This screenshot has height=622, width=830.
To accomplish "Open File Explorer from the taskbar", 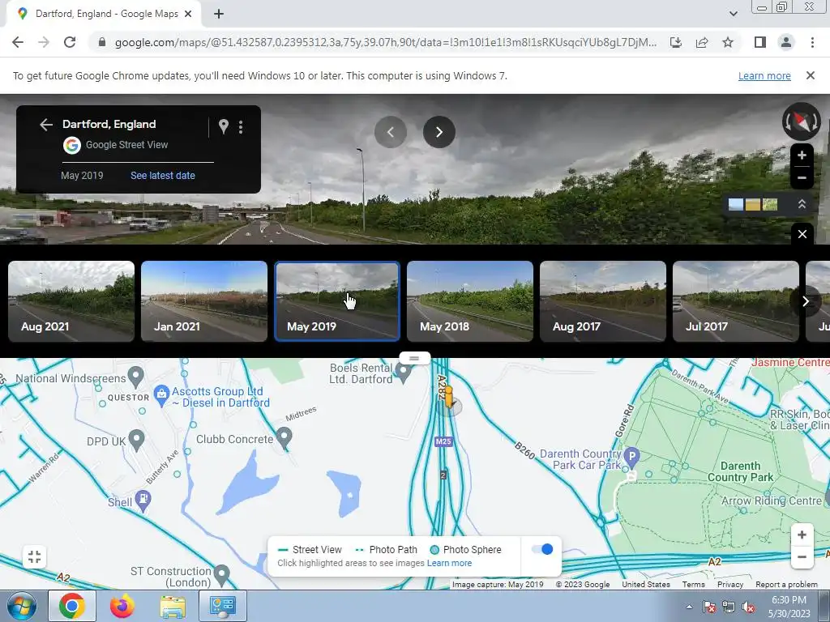I will point(173,606).
